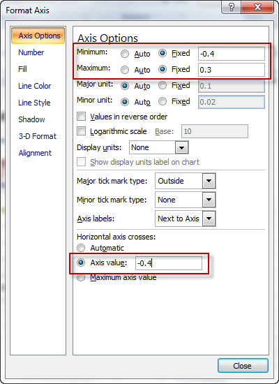Click the help question mark icon
Screen dimensions: 279x384
pos(231,7)
